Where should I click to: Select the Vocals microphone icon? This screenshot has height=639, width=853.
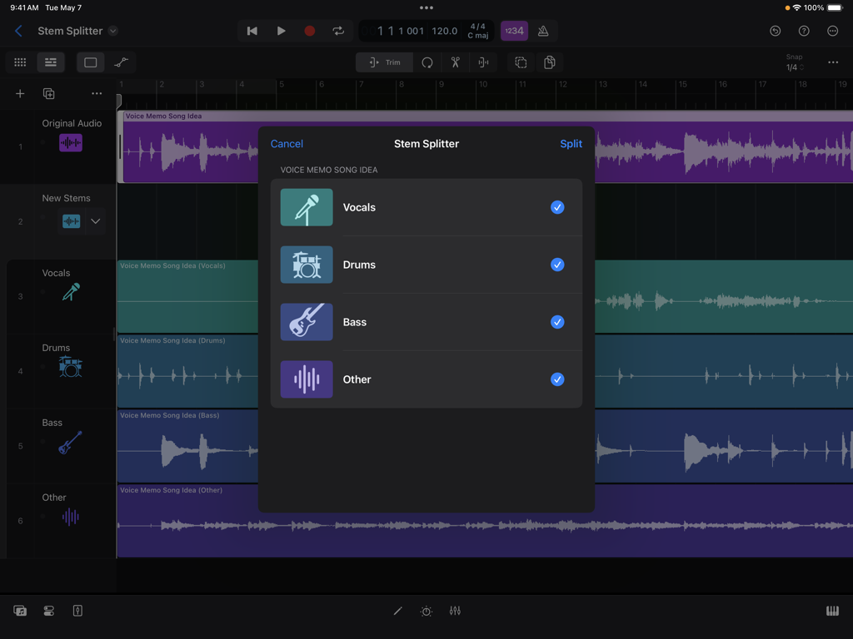tap(307, 207)
